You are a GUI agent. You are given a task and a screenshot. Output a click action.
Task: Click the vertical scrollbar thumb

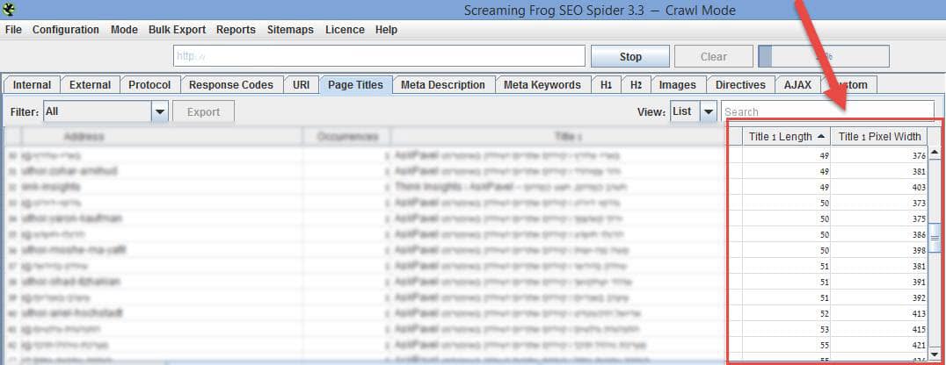tap(935, 238)
